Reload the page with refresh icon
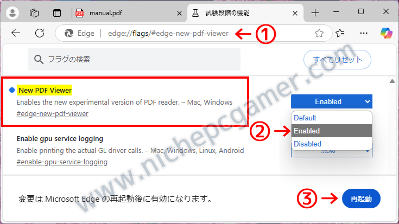Screen dimensions: 399x224 [x=40, y=33]
